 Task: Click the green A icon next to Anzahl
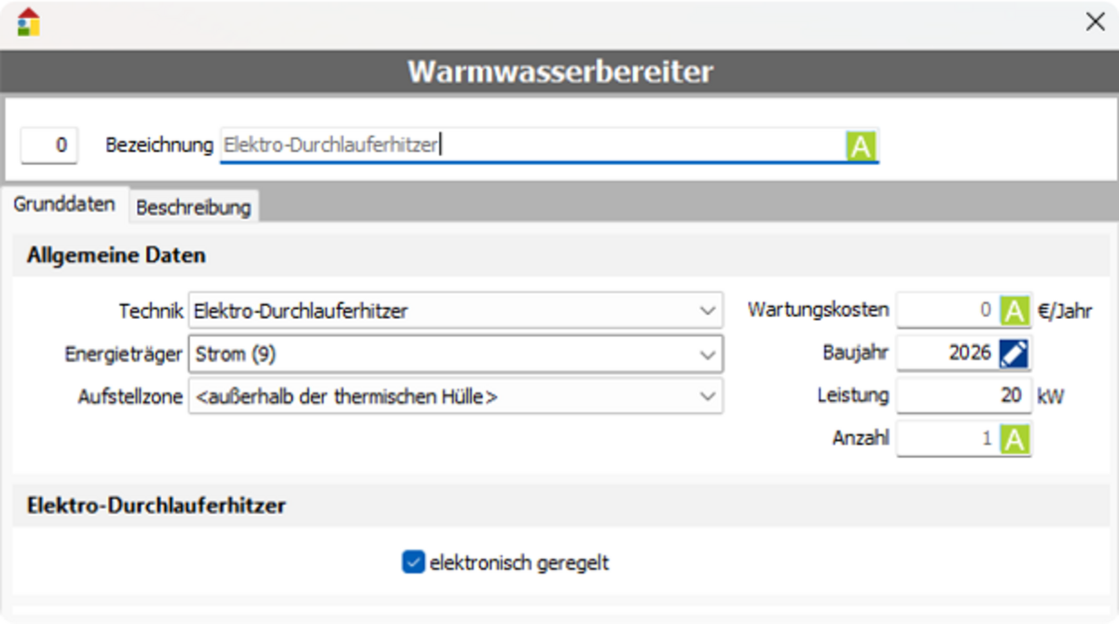pos(1014,438)
